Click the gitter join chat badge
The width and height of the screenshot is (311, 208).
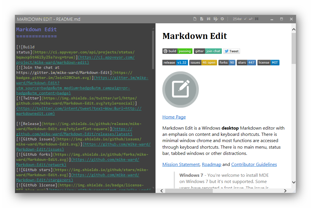point(208,51)
